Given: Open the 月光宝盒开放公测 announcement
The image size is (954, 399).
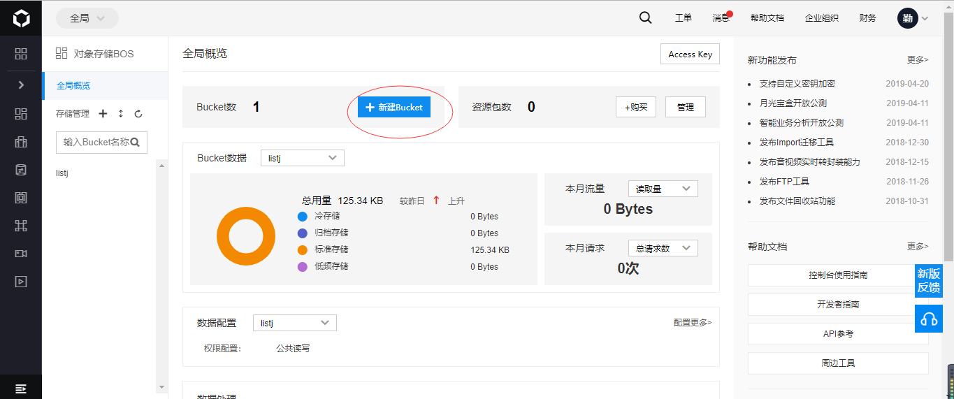Looking at the screenshot, I should tap(793, 103).
